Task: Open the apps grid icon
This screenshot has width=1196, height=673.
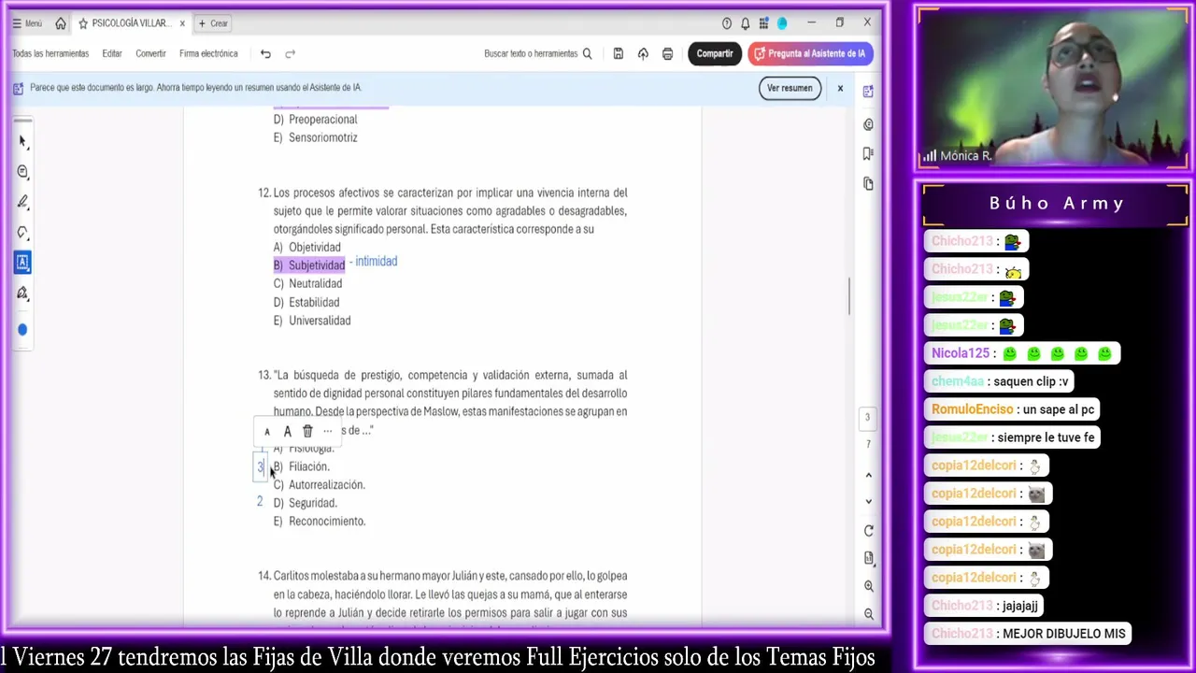Action: [764, 23]
